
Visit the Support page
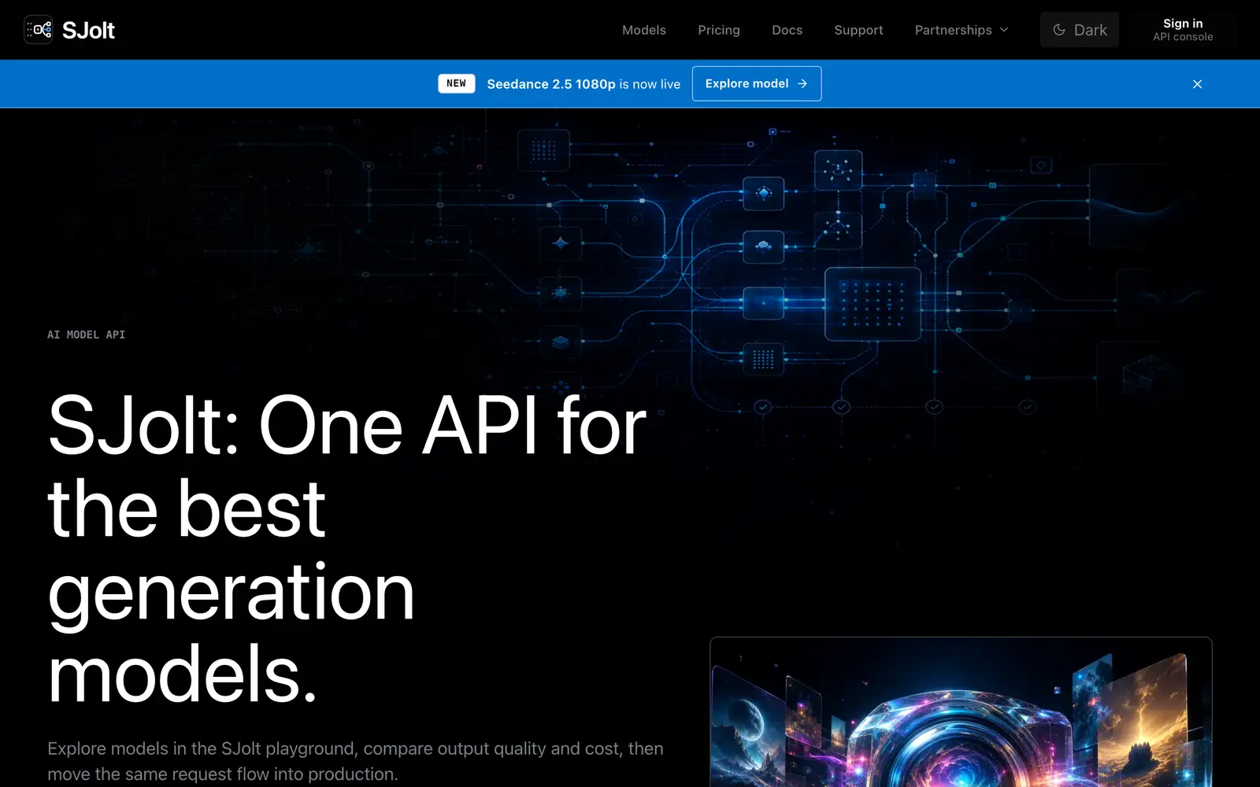(x=858, y=30)
